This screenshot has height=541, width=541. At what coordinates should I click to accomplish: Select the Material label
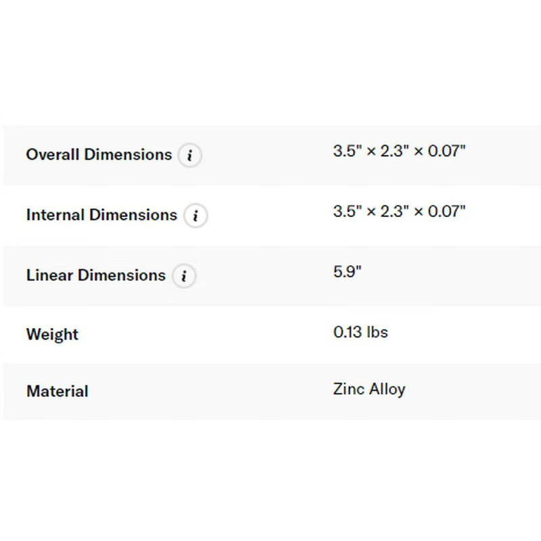pyautogui.click(x=57, y=392)
